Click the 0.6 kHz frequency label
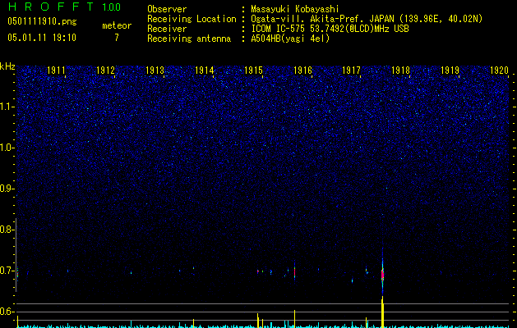The image size is (517, 328). pyautogui.click(x=6, y=312)
